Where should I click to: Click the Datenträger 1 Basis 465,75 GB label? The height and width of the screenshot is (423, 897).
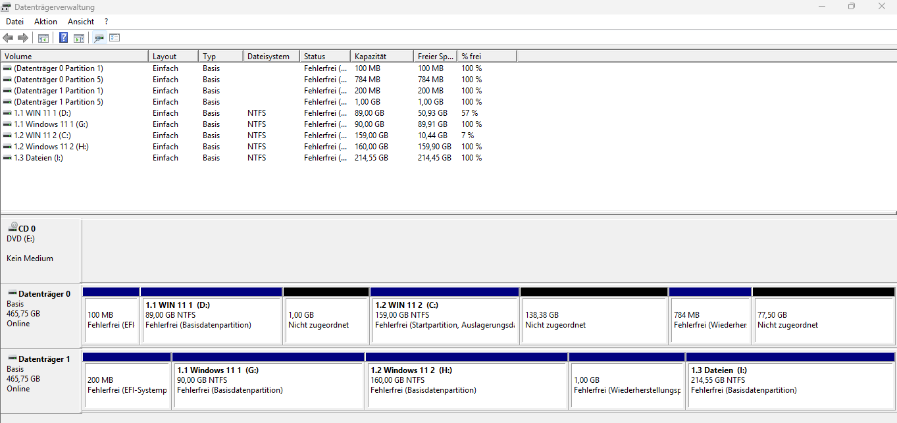tap(41, 381)
